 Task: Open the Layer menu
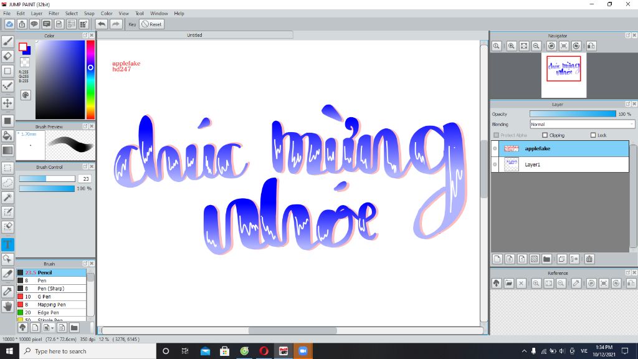(x=37, y=14)
